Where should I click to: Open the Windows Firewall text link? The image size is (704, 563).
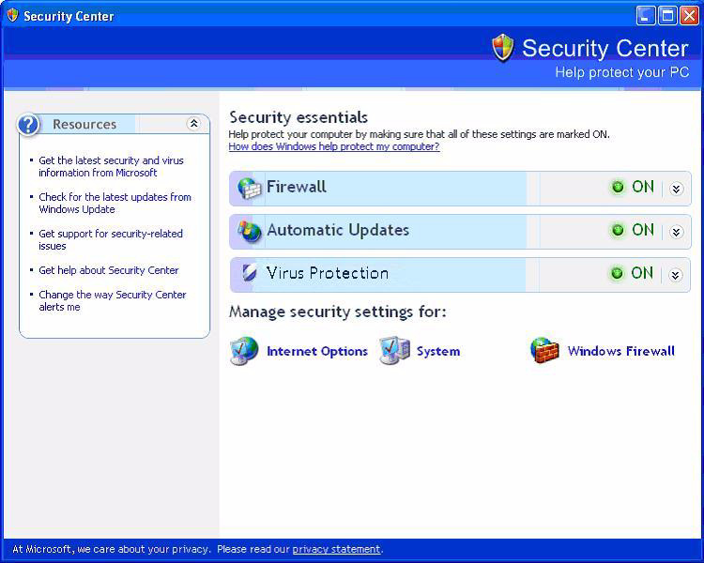621,351
